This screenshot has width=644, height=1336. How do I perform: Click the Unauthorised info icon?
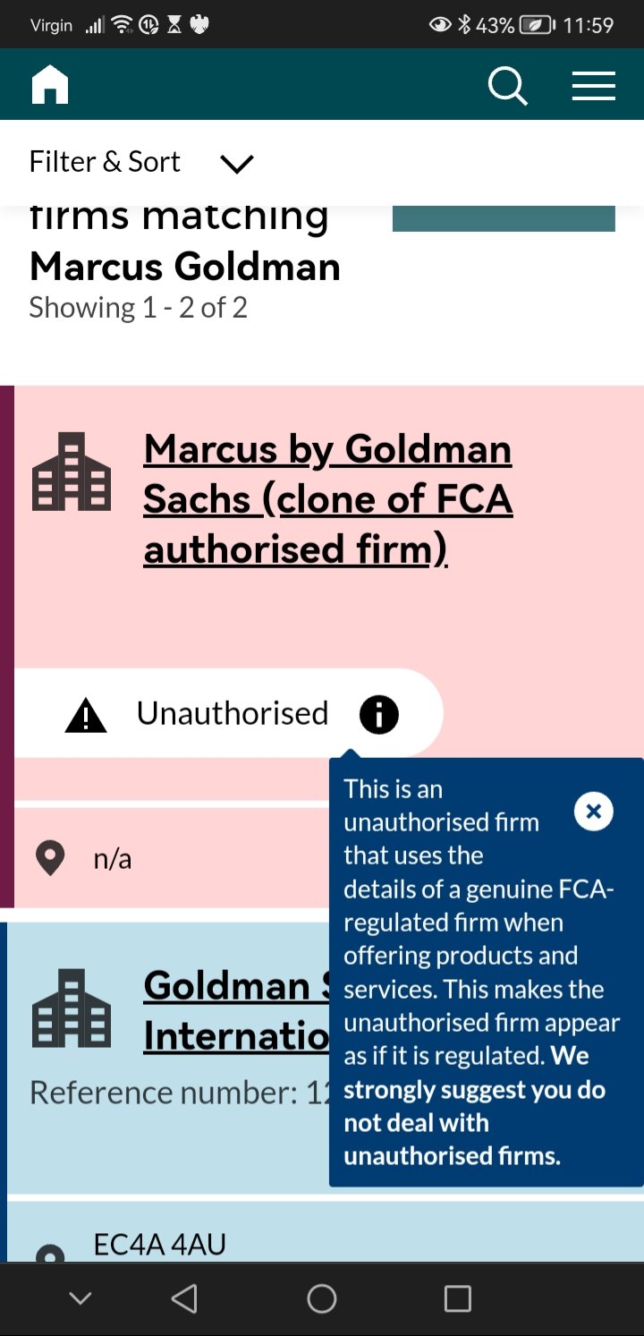[x=378, y=714]
